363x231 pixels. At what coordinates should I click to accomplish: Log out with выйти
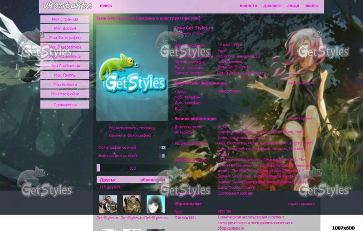(x=312, y=5)
